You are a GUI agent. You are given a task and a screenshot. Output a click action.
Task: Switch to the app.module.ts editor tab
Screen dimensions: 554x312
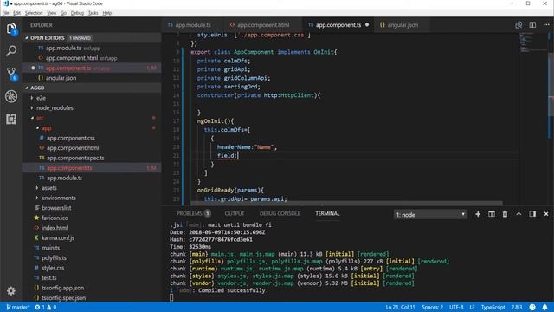click(x=193, y=25)
